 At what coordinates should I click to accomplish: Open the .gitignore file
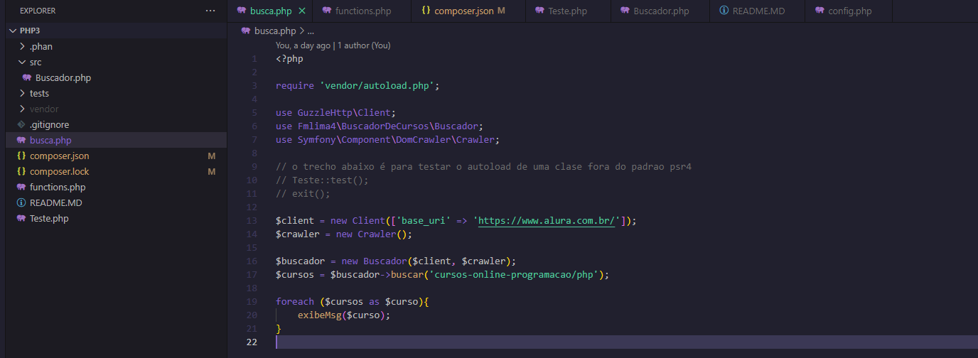click(x=49, y=125)
